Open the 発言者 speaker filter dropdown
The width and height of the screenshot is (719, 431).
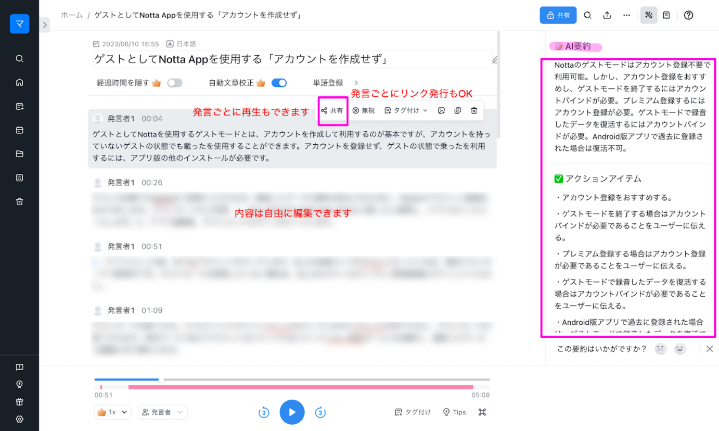tap(162, 412)
